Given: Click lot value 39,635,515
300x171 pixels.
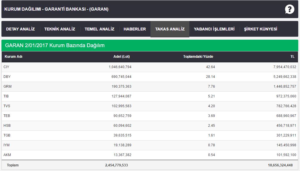Looking at the screenshot, I should pos(122,135).
